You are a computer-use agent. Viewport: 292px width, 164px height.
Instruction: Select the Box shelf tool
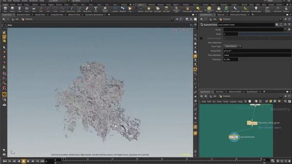tap(5, 9)
